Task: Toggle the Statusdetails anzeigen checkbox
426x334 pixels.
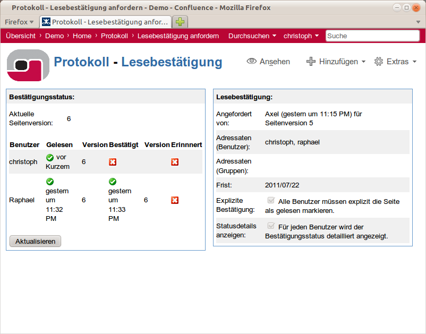Action: click(271, 226)
